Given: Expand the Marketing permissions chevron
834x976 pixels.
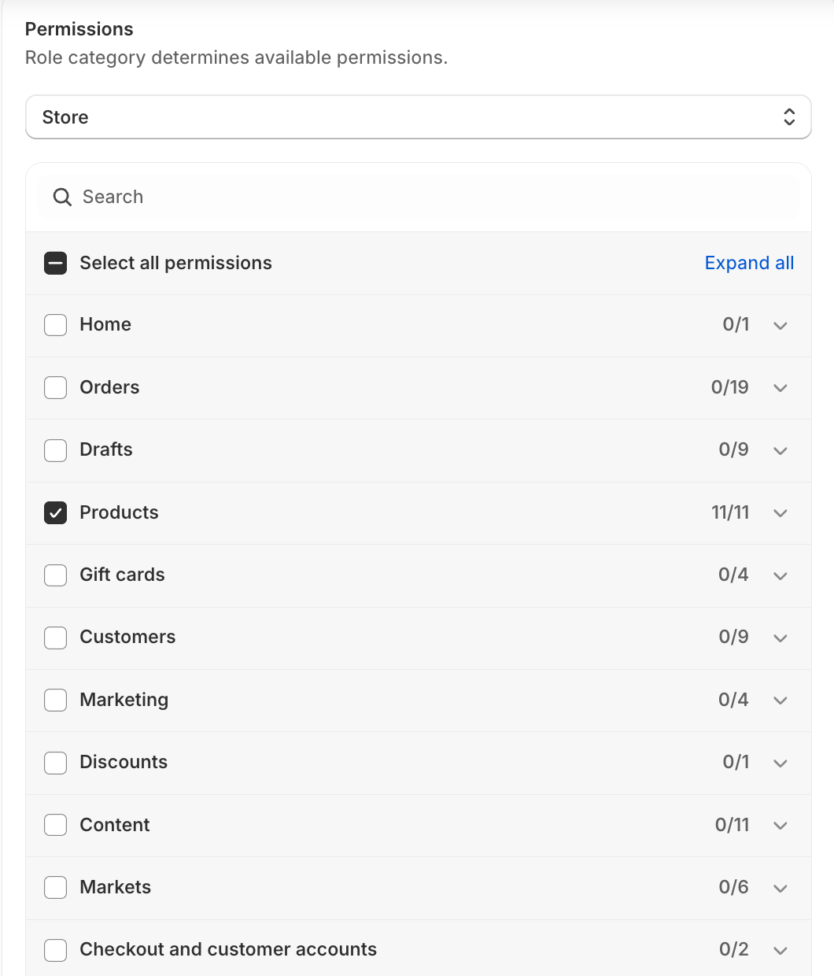Looking at the screenshot, I should (780, 701).
